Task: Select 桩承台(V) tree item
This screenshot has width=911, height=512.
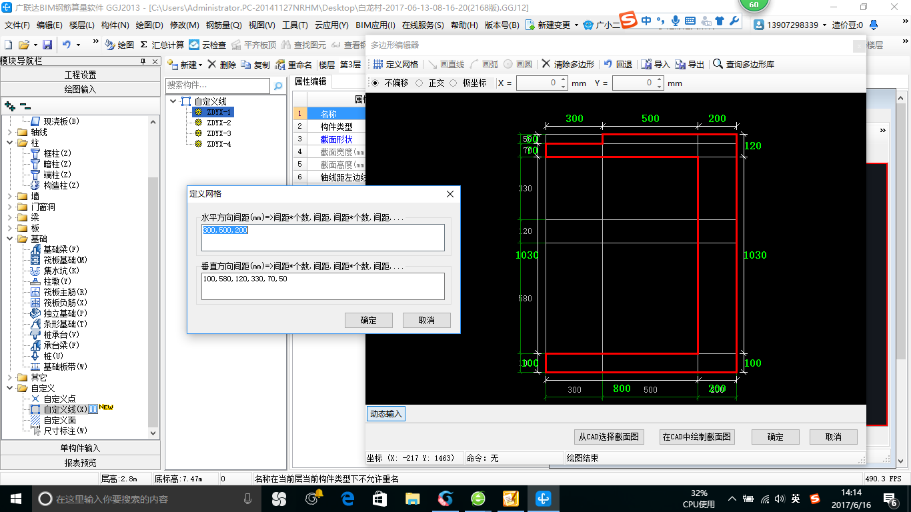Action: pyautogui.click(x=61, y=335)
